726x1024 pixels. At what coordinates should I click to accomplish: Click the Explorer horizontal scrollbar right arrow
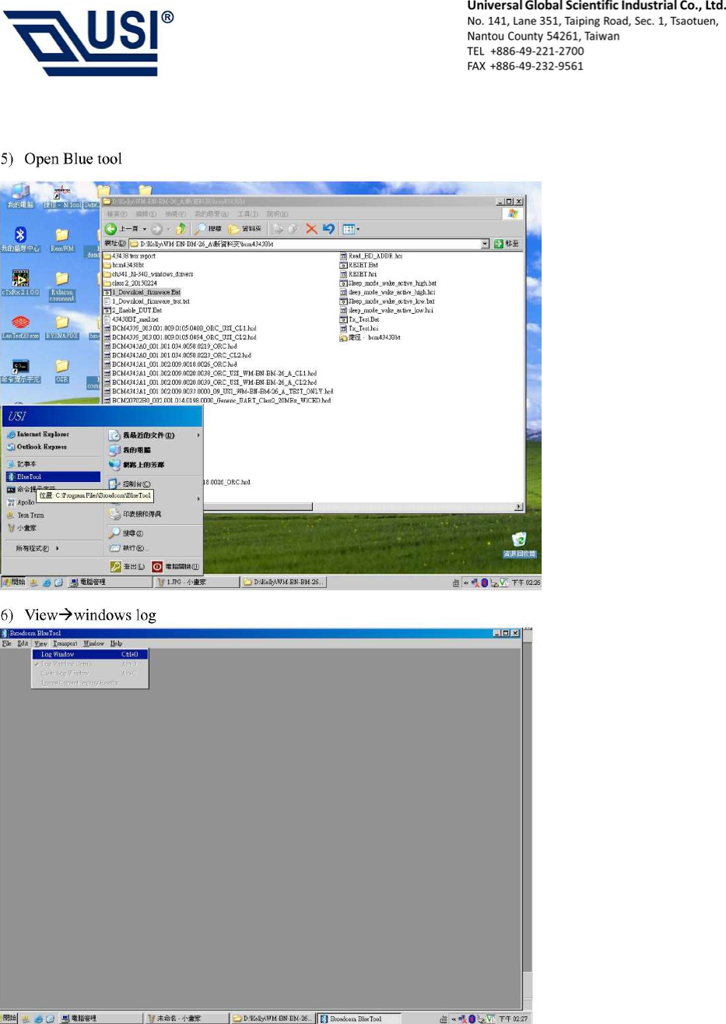(519, 507)
